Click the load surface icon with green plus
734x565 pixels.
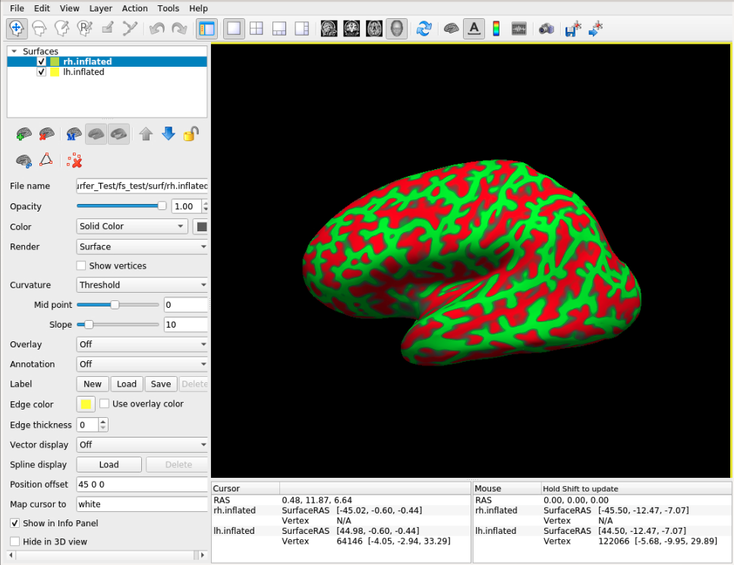point(24,135)
